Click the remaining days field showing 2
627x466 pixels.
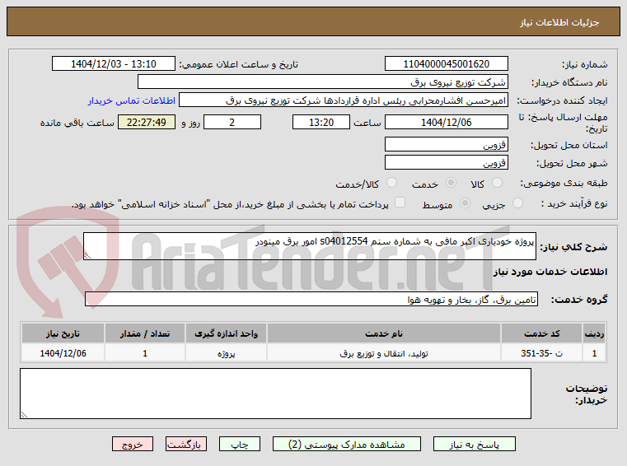[232, 123]
